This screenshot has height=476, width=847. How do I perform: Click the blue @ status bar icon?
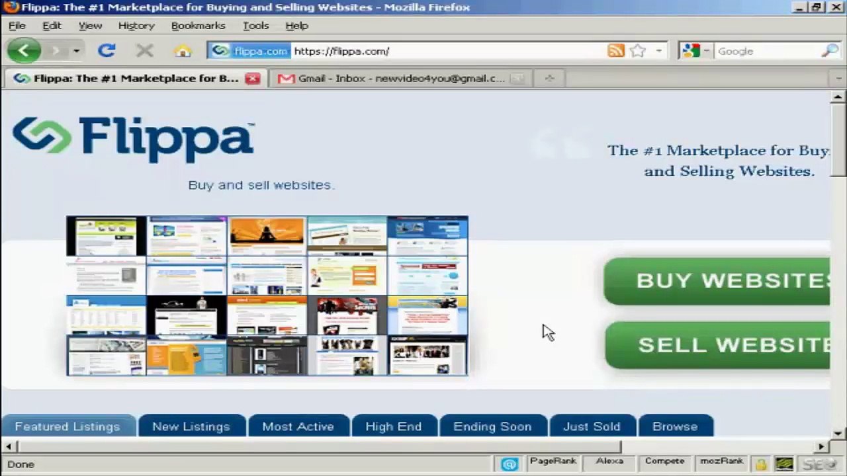pyautogui.click(x=510, y=464)
